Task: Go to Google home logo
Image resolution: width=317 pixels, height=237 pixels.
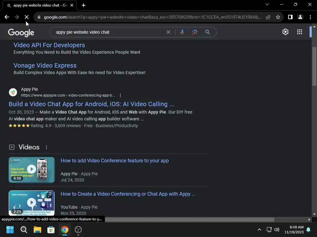Action: pyautogui.click(x=21, y=32)
